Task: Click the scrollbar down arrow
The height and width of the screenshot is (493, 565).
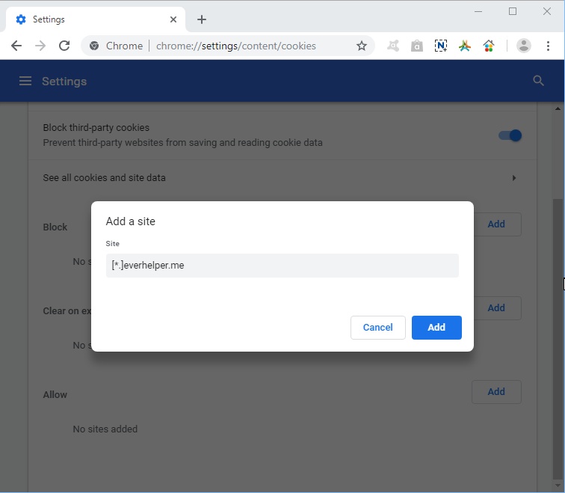Action: pyautogui.click(x=558, y=486)
